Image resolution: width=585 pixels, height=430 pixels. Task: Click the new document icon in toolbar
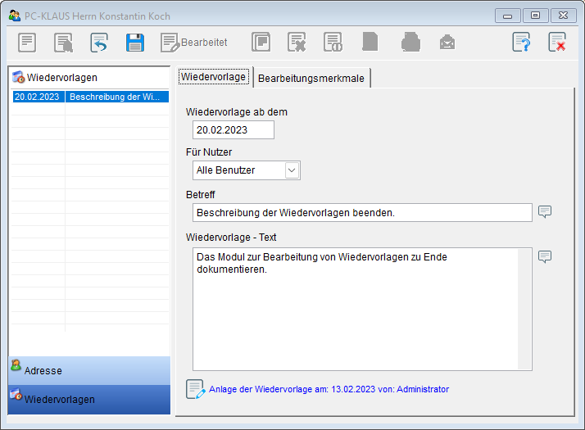coord(28,43)
